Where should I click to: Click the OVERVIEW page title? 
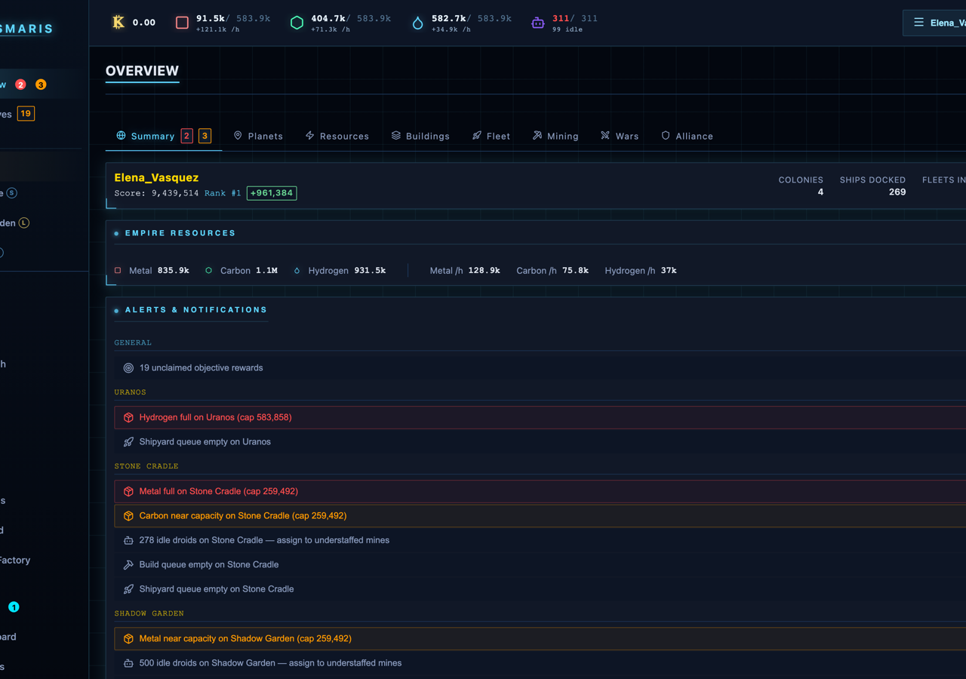point(142,71)
